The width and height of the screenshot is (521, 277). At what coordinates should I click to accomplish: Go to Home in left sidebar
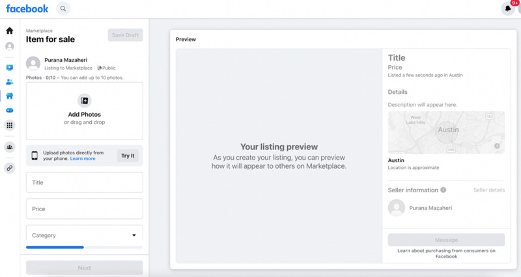[9, 31]
